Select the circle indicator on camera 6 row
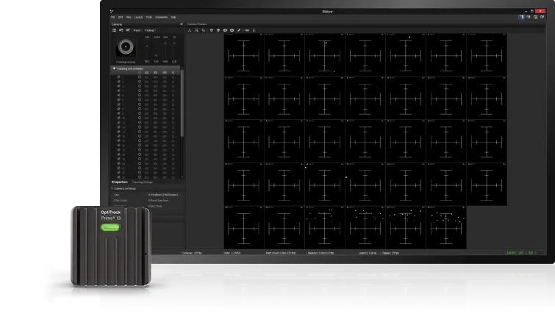This screenshot has height=325, width=555. point(140,100)
